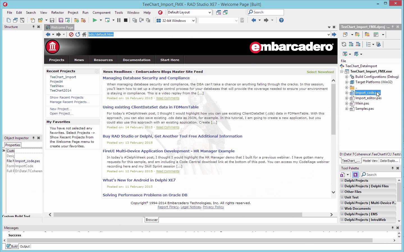This screenshot has height=252, width=404.
Task: Click the Welcome Page horizontal scrollbar
Action: tap(178, 214)
